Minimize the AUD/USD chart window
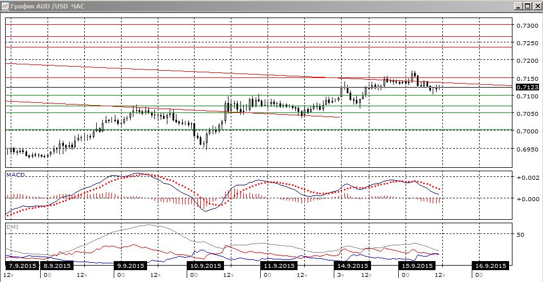 click(x=519, y=6)
